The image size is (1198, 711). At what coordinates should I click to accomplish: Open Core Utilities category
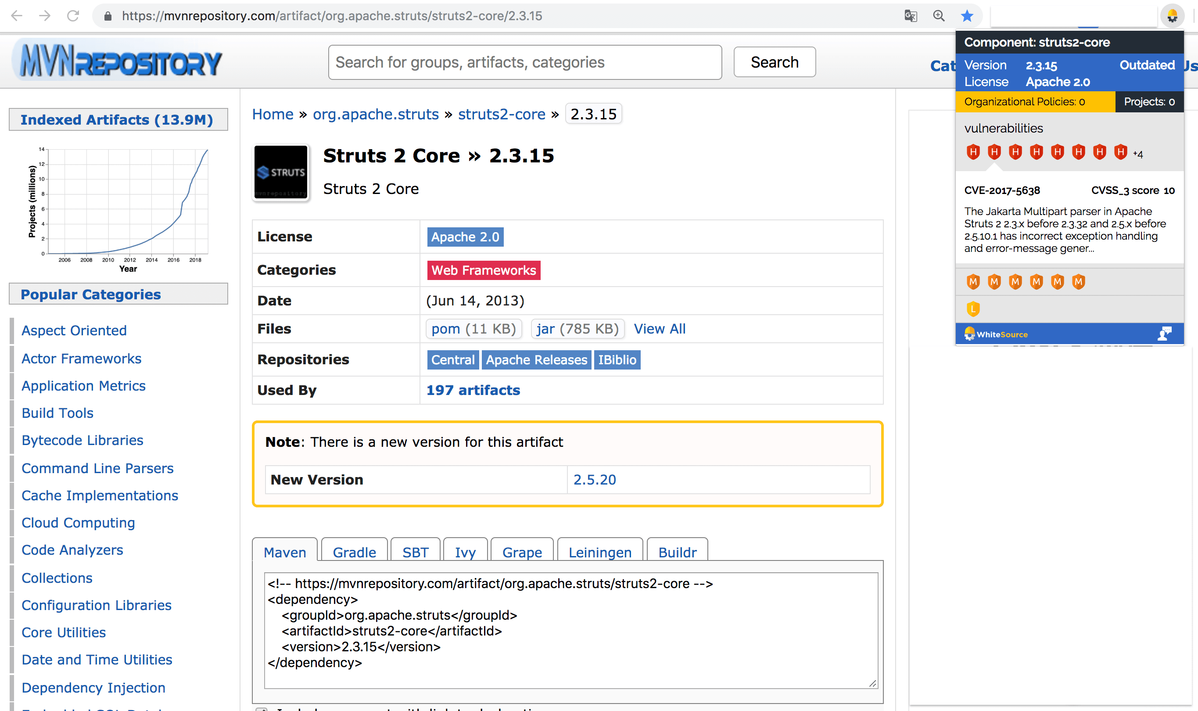[64, 632]
